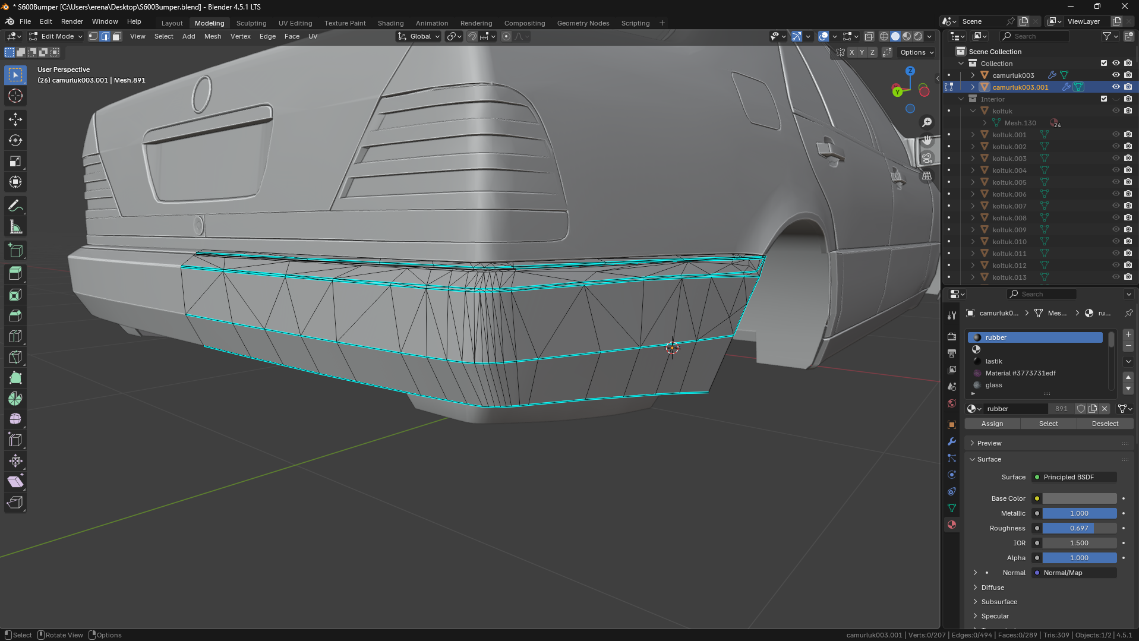1139x641 pixels.
Task: Switch to the Sculpting workspace tab
Action: (251, 23)
